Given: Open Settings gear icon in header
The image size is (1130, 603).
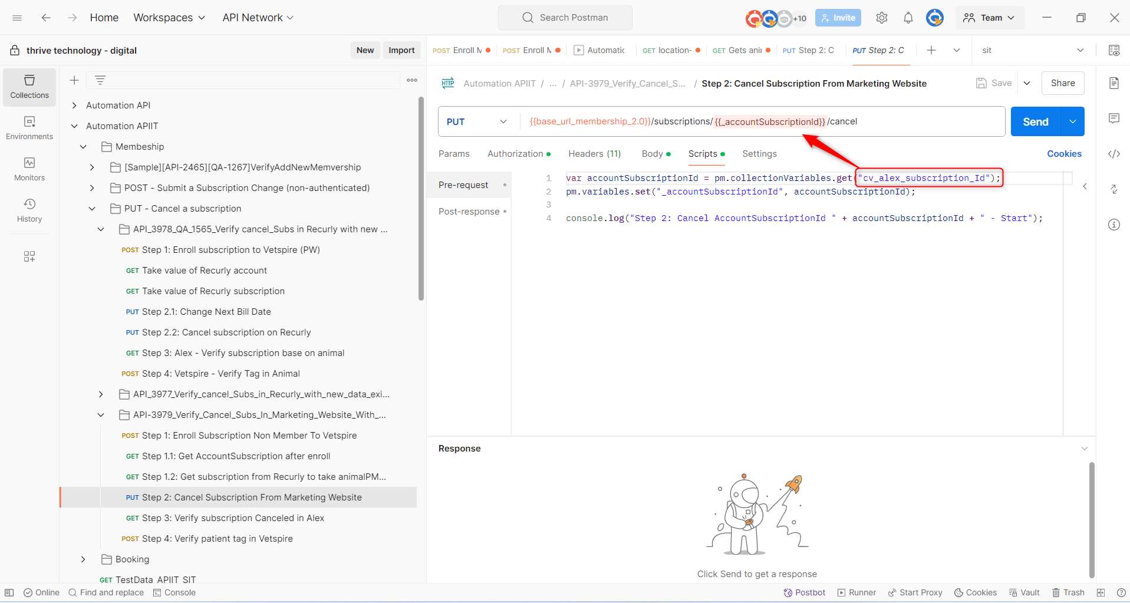Looking at the screenshot, I should coord(882,18).
